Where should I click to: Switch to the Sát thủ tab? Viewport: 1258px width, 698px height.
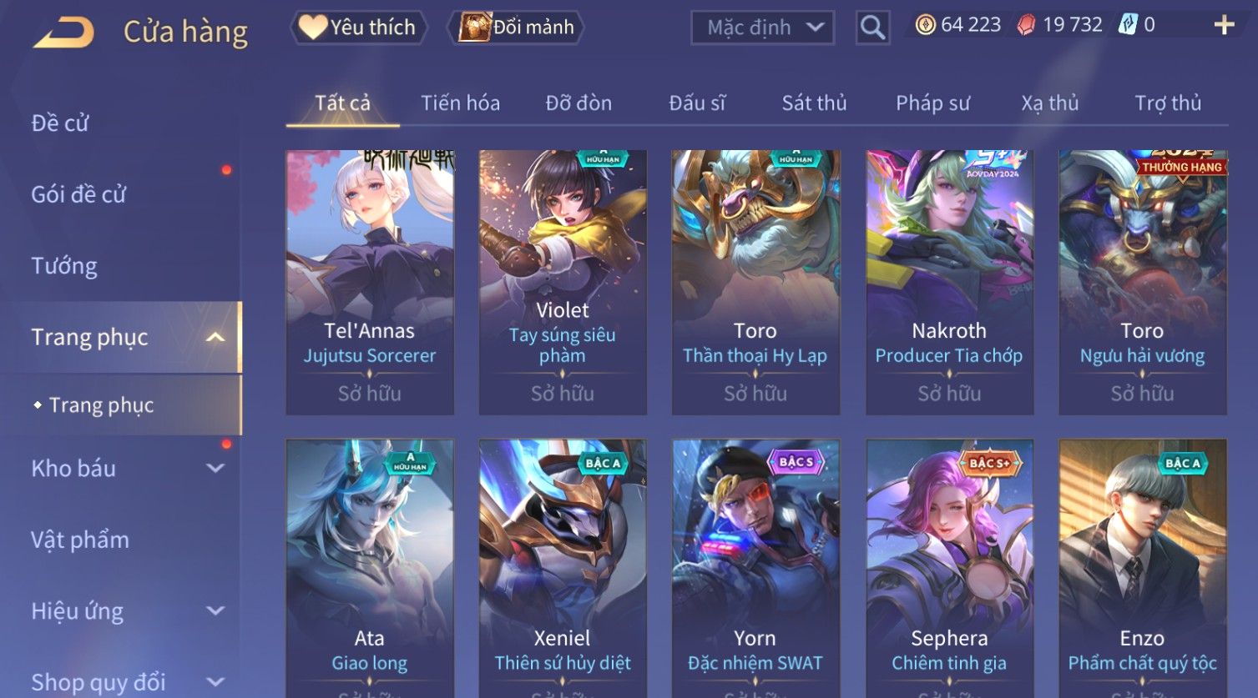[814, 103]
